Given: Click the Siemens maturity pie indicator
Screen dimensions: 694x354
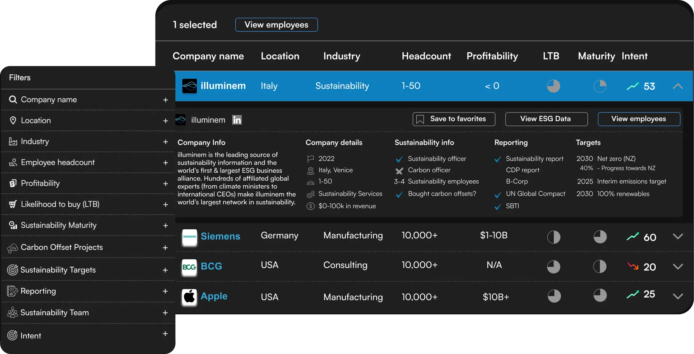Looking at the screenshot, I should 600,237.
